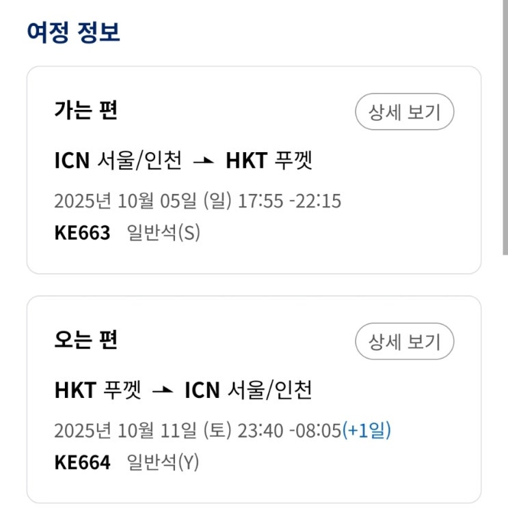Tap HKT 푸껫 origin in the return card
508x527 pixels.
click(97, 390)
